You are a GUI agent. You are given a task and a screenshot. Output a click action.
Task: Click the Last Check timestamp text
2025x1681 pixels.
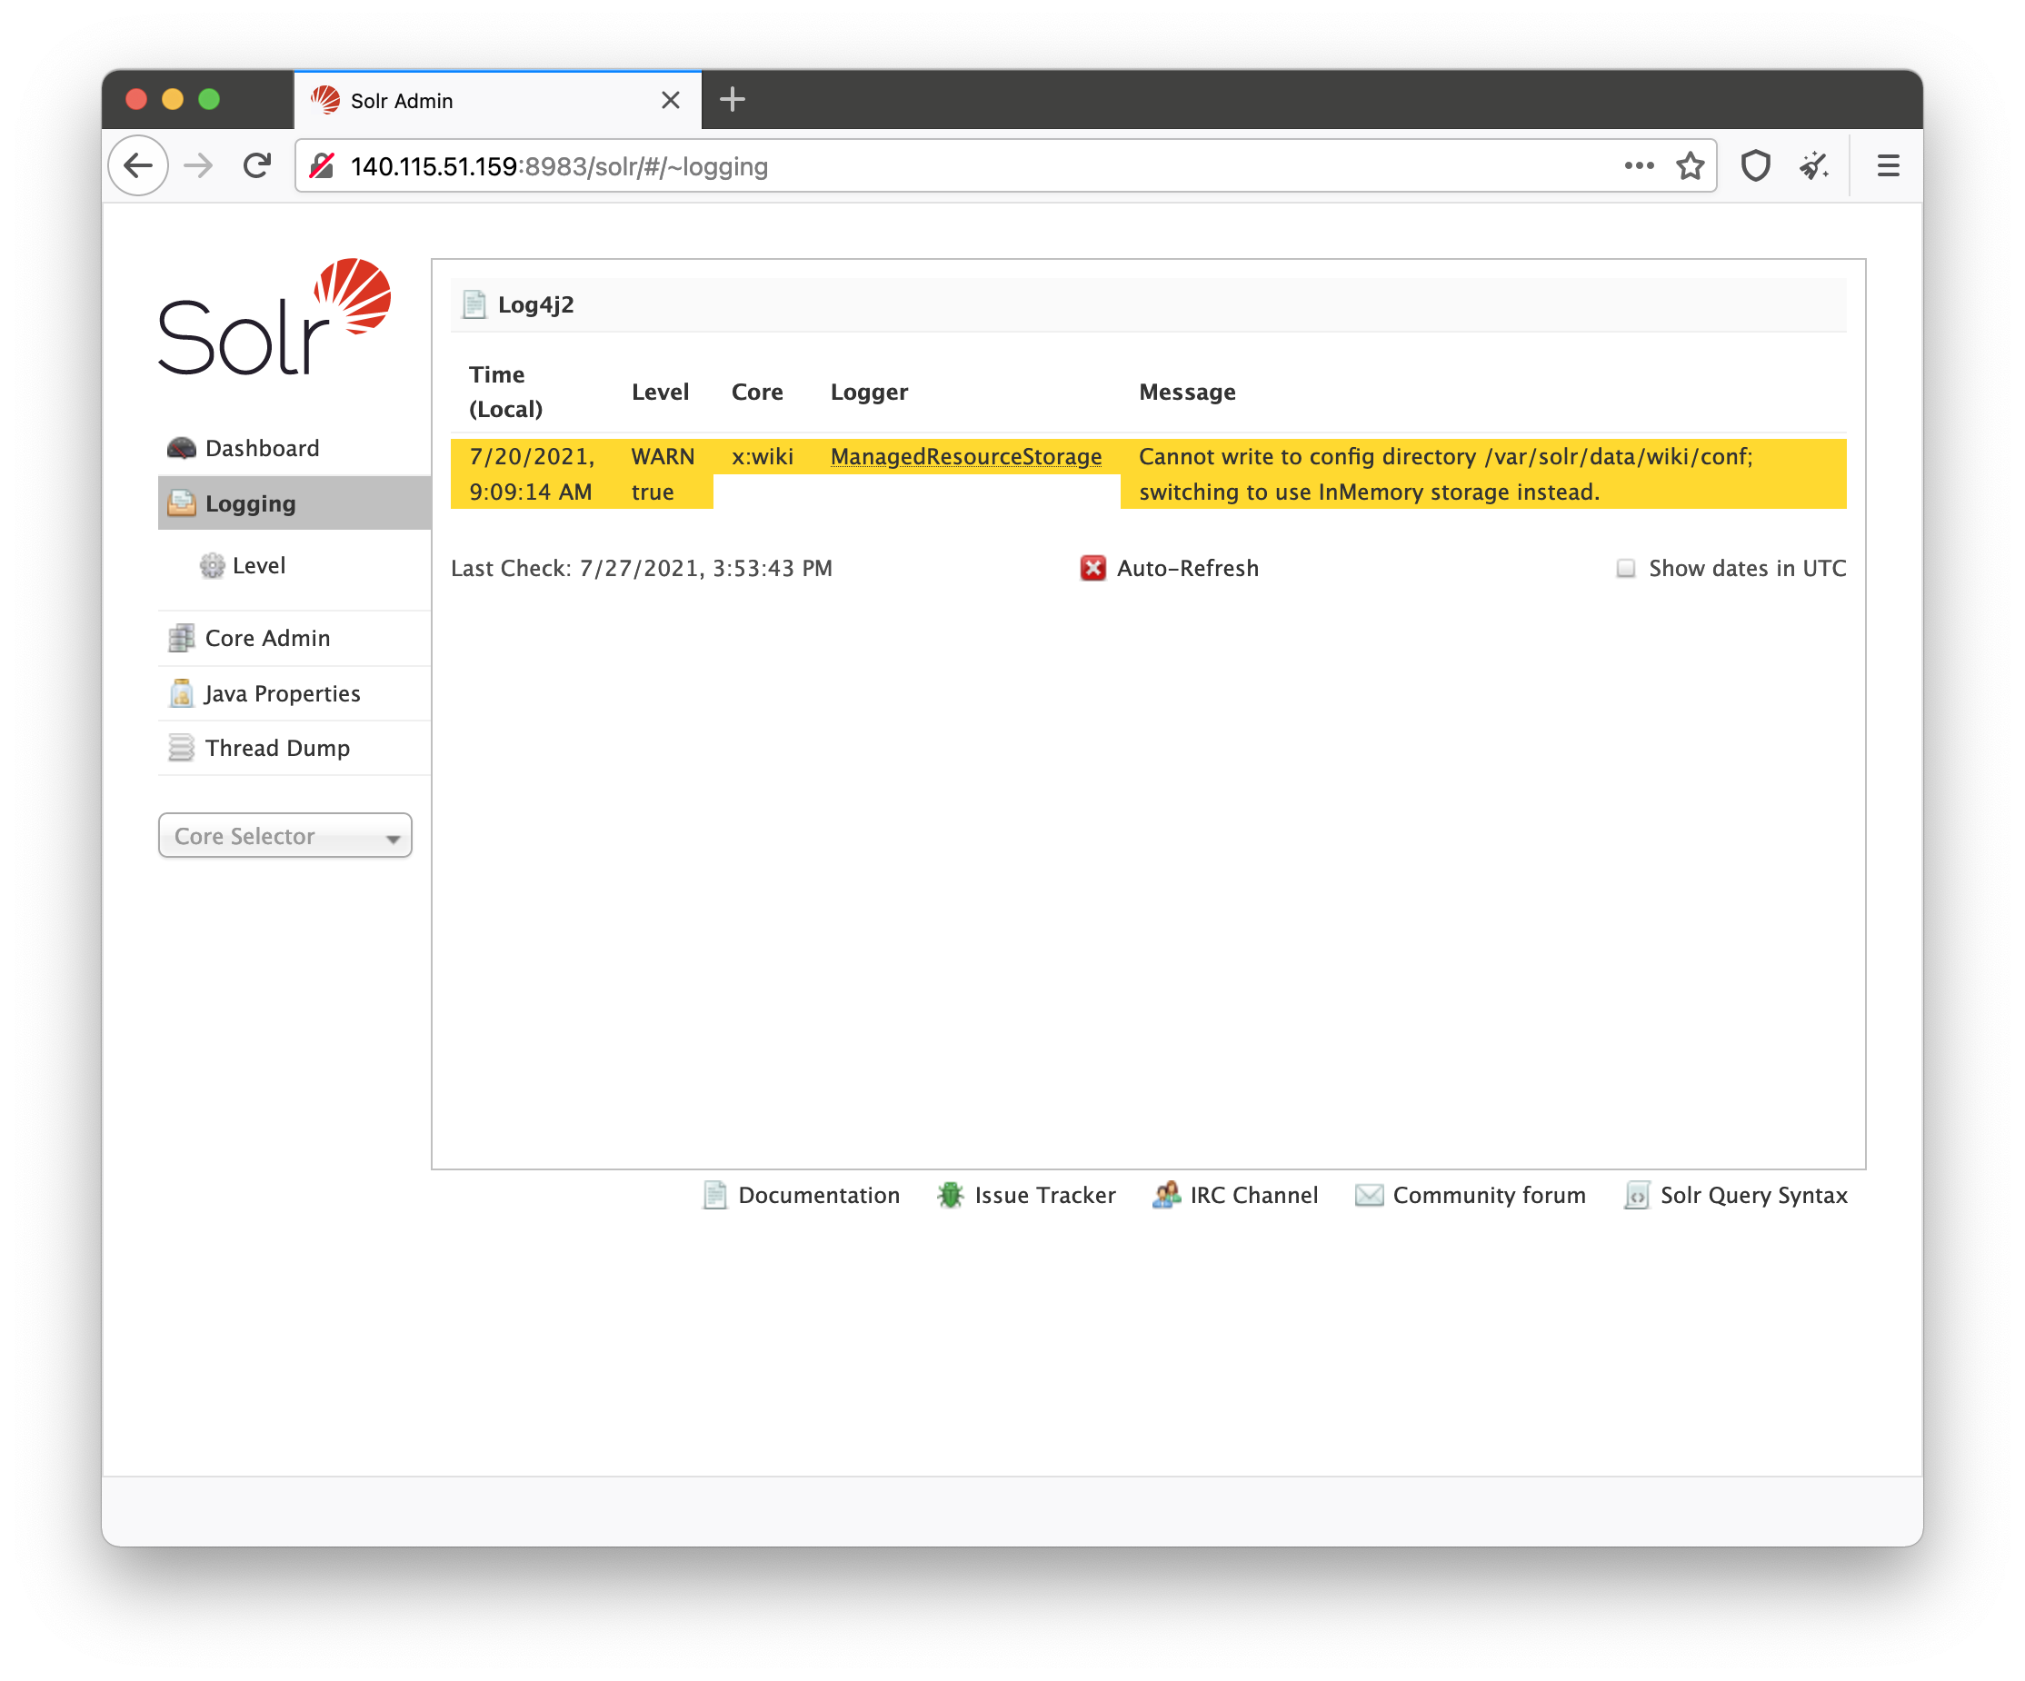click(x=642, y=568)
